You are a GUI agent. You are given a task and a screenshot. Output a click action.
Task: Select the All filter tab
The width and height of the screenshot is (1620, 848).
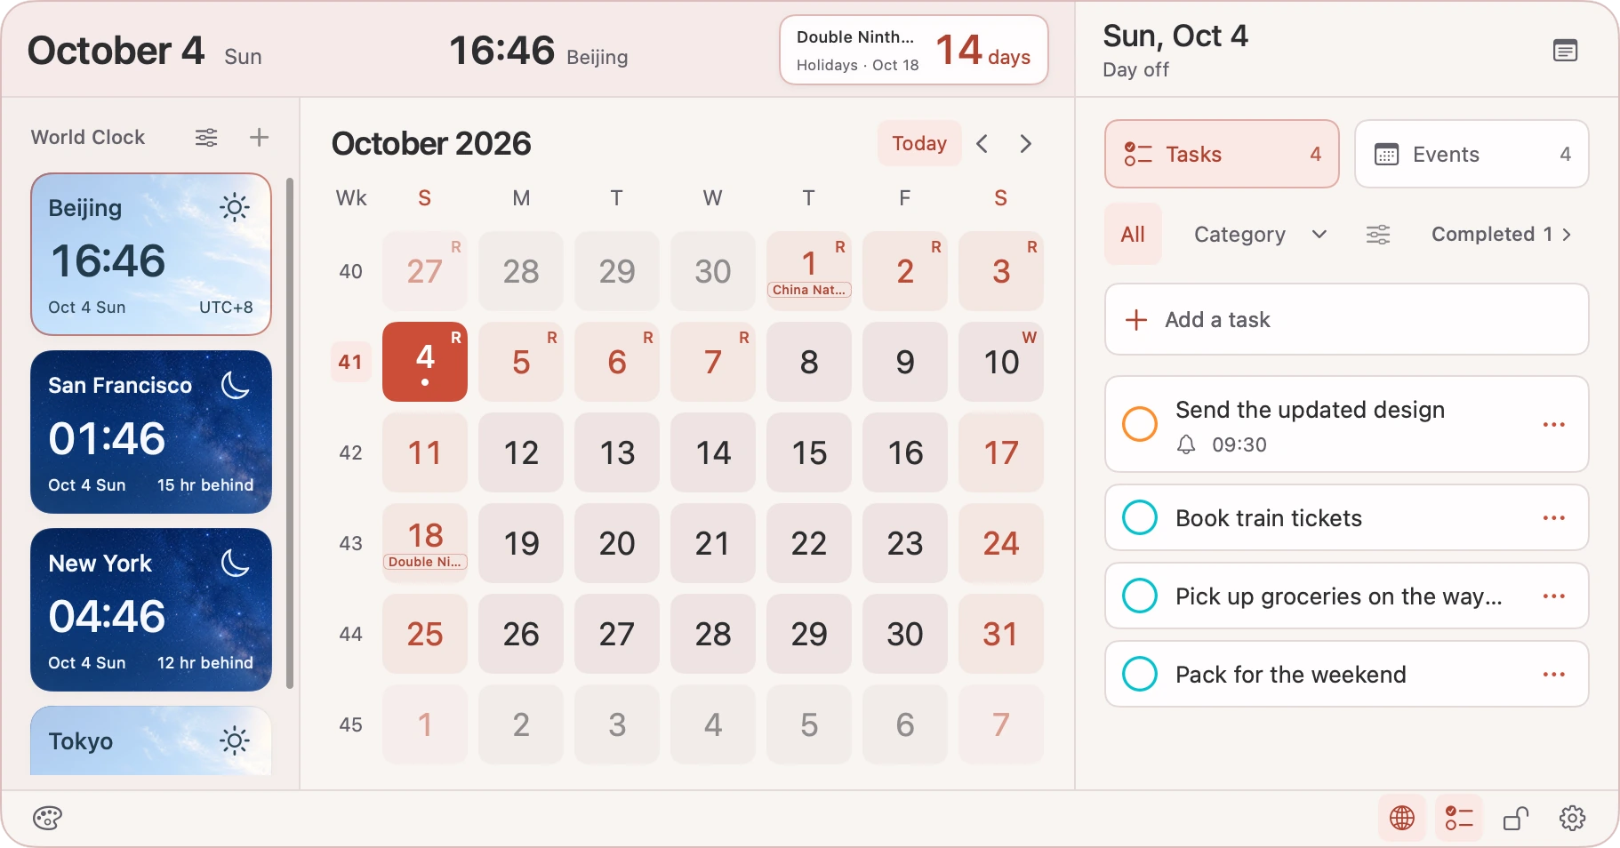tap(1133, 235)
